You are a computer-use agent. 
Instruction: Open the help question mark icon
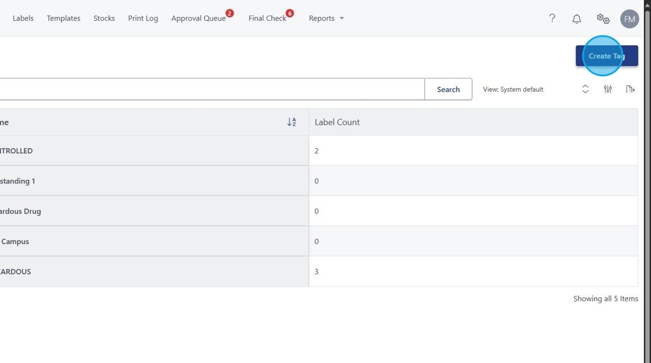(x=552, y=18)
